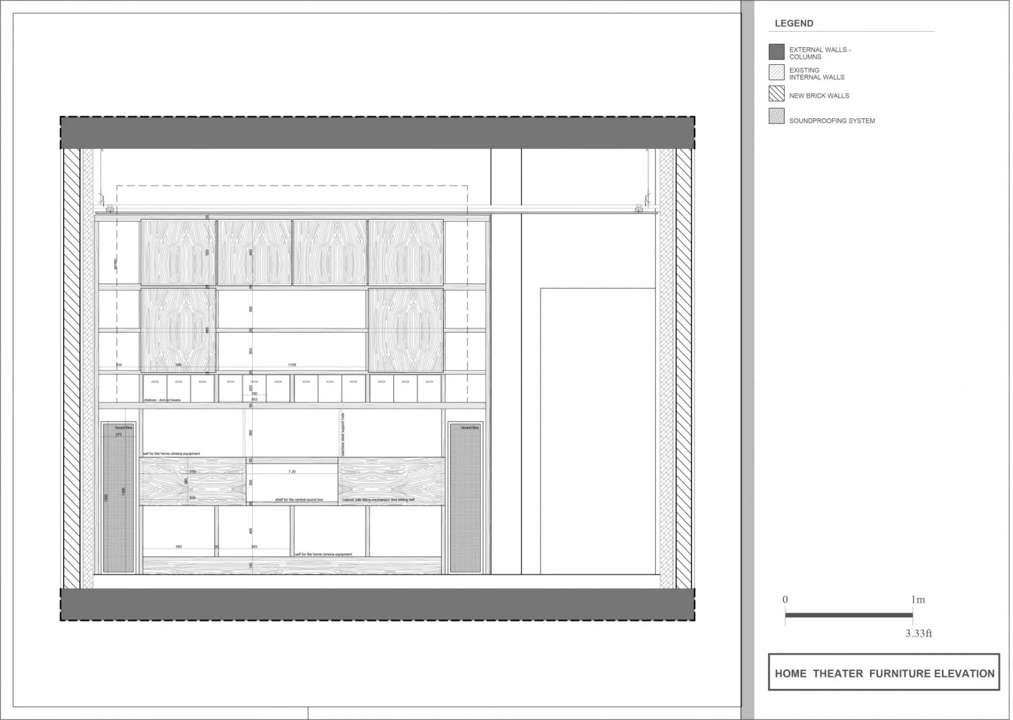The width and height of the screenshot is (1013, 720).
Task: Click the left 'Sound Box' label
Action: point(123,428)
